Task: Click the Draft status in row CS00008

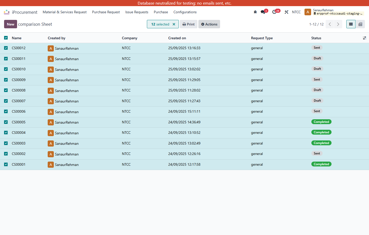Action: (317, 90)
